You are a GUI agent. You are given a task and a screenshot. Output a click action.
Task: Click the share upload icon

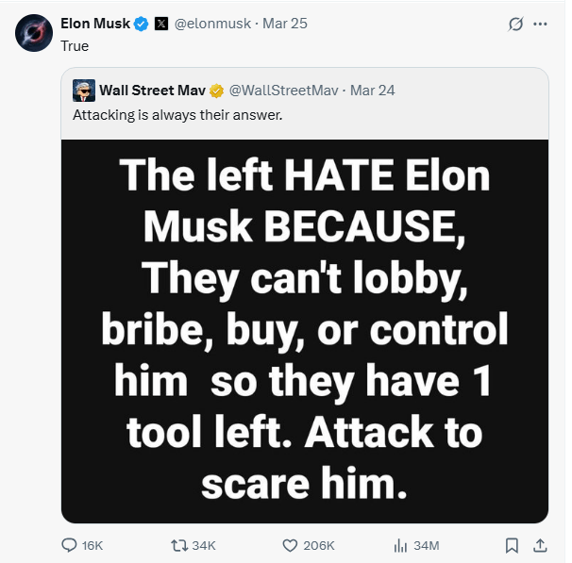point(540,545)
